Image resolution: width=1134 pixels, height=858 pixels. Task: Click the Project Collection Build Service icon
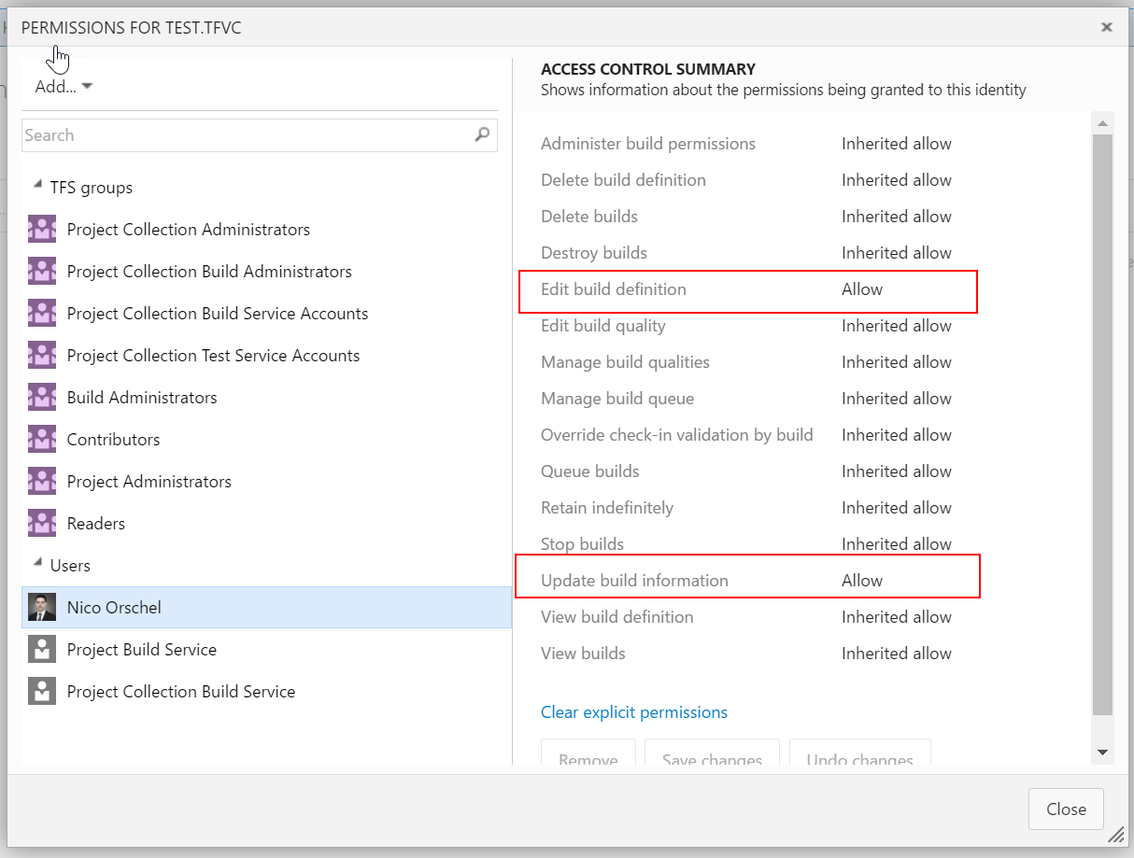(x=42, y=692)
